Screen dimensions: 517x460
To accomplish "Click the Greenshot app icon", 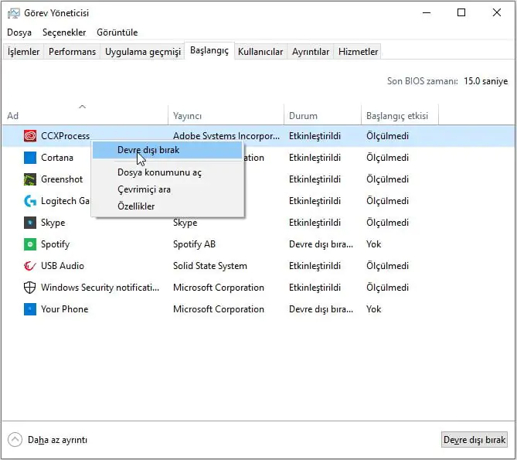I will [x=30, y=179].
